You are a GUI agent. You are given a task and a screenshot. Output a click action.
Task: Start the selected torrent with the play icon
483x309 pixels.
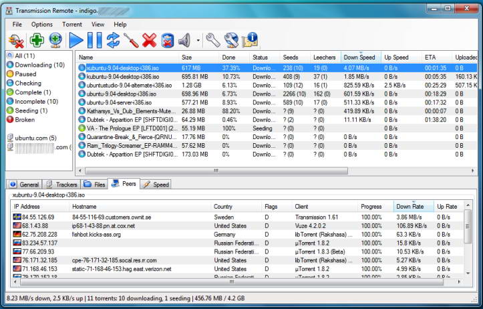(x=75, y=40)
